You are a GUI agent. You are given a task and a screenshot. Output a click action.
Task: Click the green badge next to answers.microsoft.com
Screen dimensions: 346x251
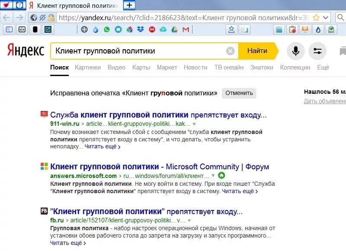click(221, 175)
